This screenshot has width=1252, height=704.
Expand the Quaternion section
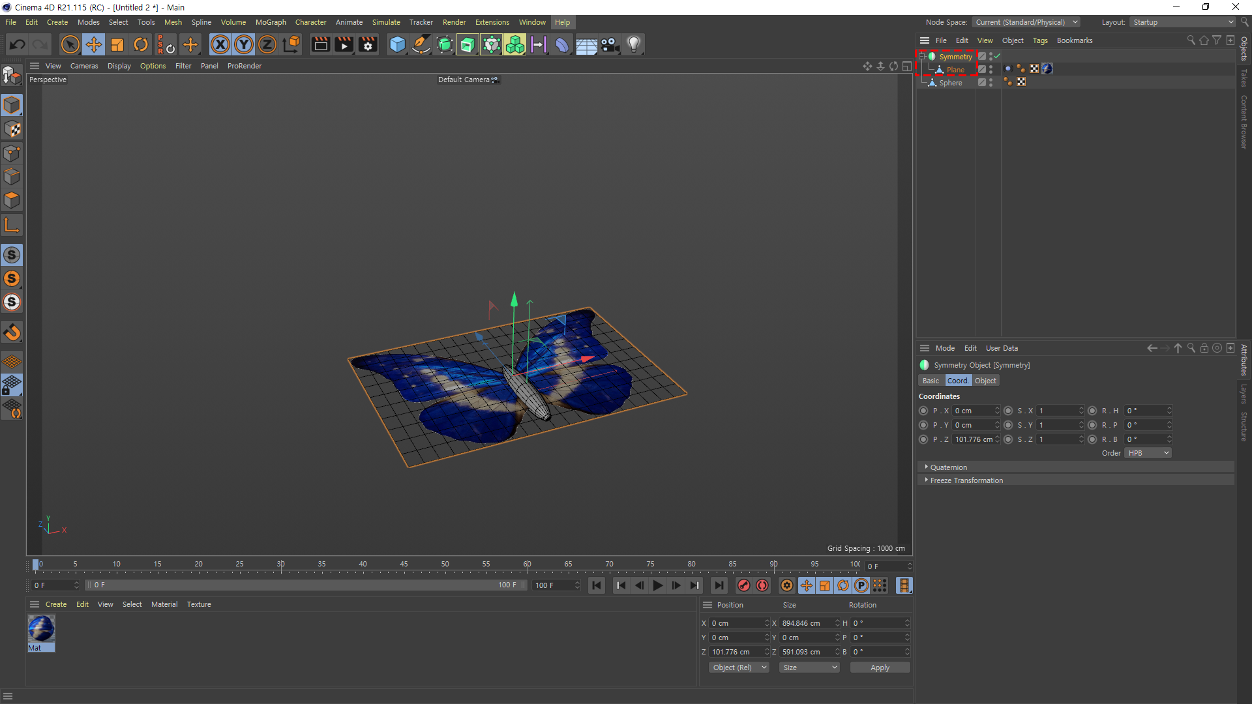point(948,467)
